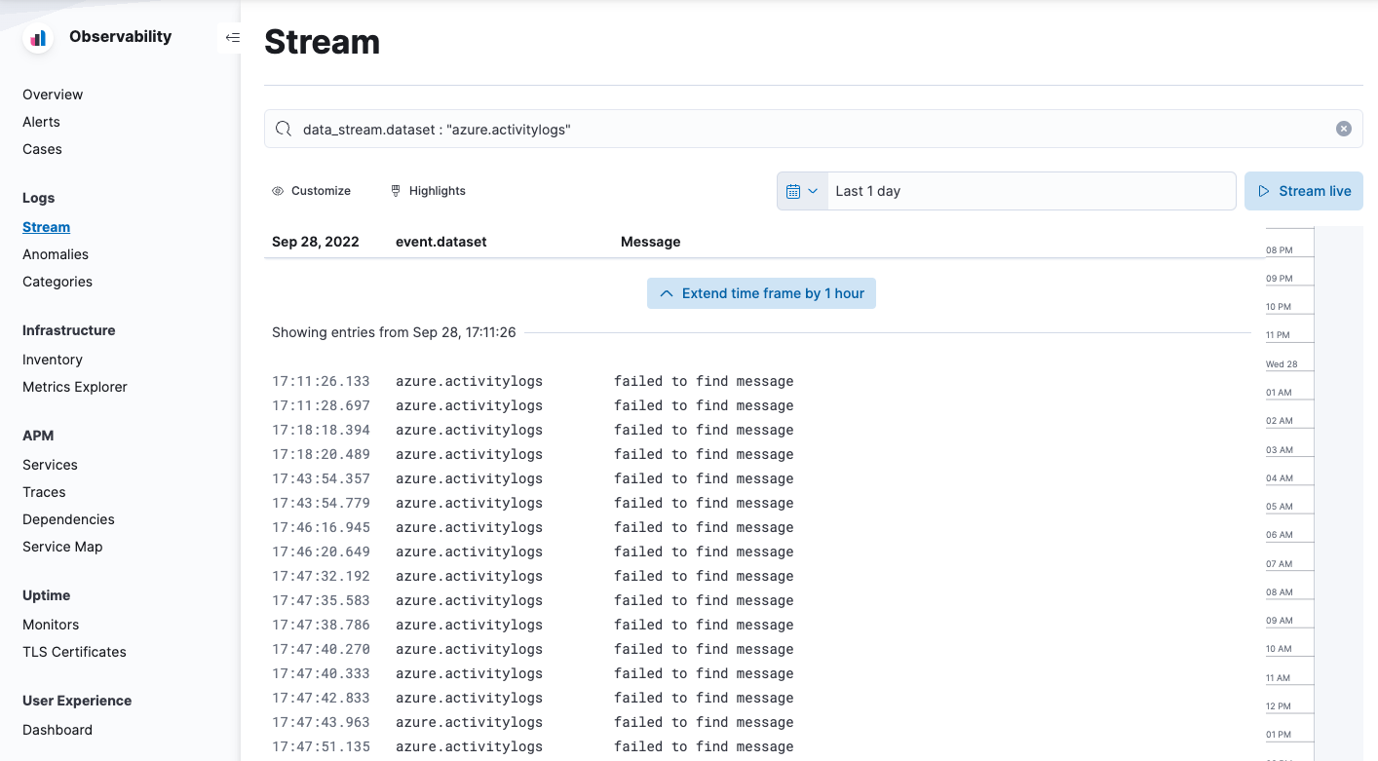Open the Overview page
The height and width of the screenshot is (761, 1378).
point(53,94)
